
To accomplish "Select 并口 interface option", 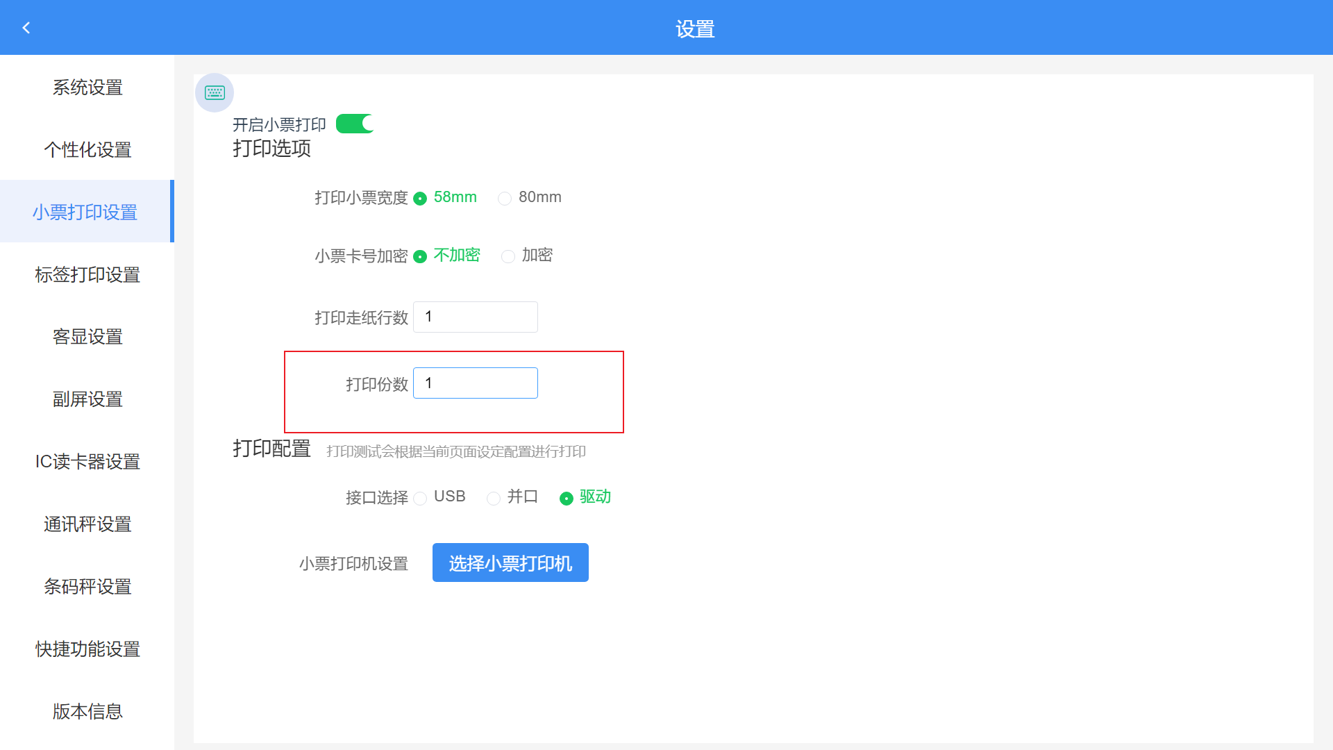I will (494, 499).
